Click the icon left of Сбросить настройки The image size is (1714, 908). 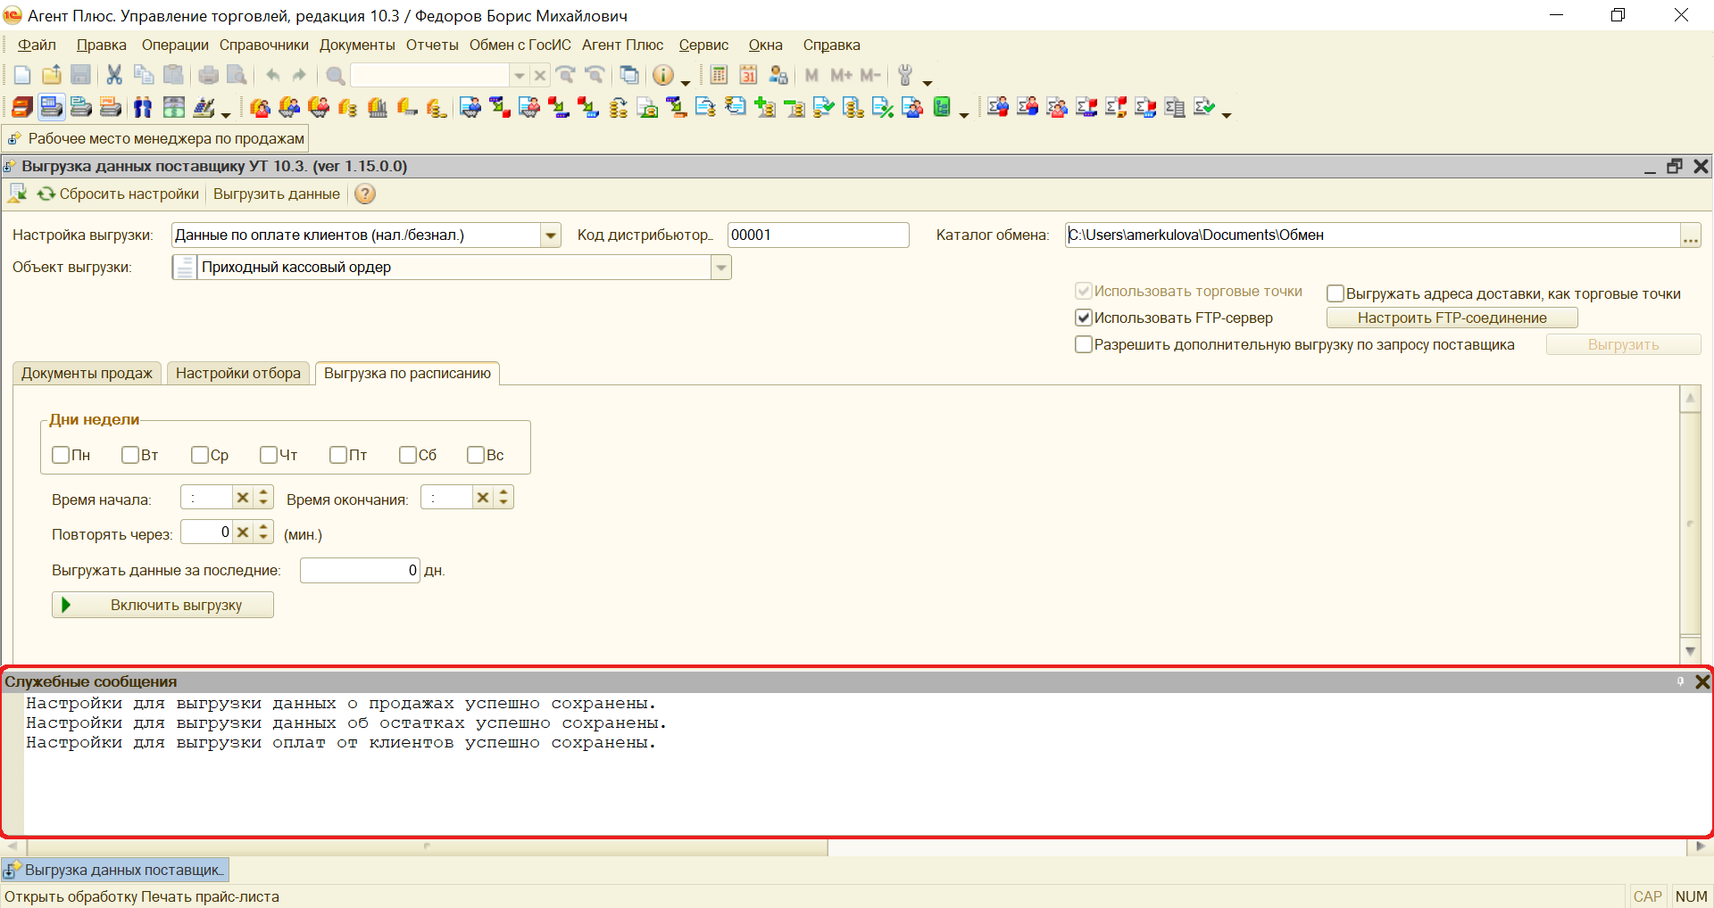coord(46,194)
